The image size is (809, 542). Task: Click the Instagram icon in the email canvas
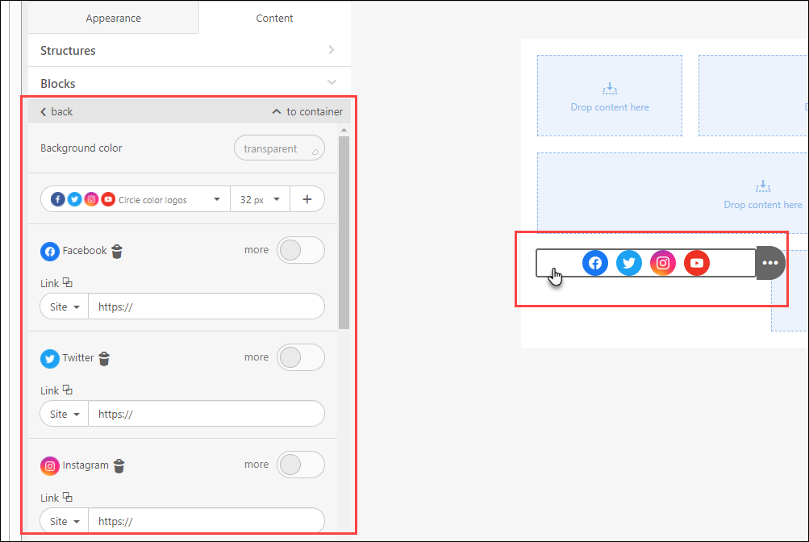point(663,263)
